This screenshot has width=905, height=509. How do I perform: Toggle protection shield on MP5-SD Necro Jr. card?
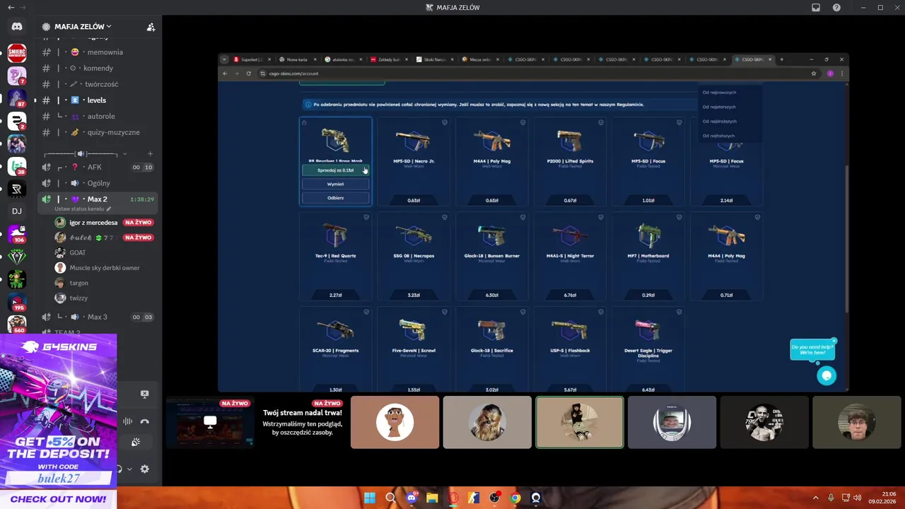(x=445, y=122)
